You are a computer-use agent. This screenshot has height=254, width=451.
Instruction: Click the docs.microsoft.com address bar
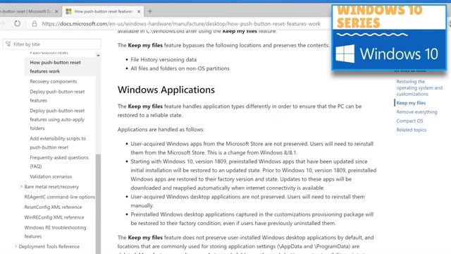[x=181, y=23]
